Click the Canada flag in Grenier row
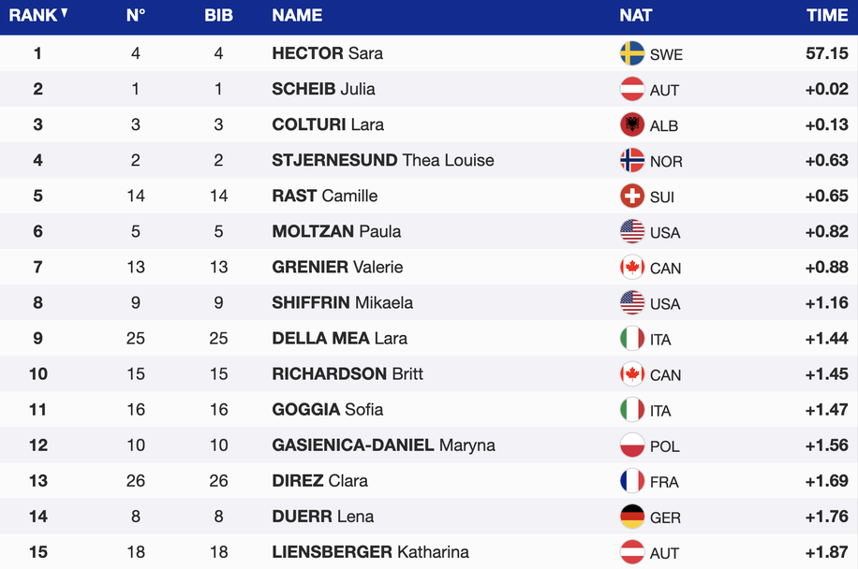Image resolution: width=858 pixels, height=569 pixels. click(632, 267)
